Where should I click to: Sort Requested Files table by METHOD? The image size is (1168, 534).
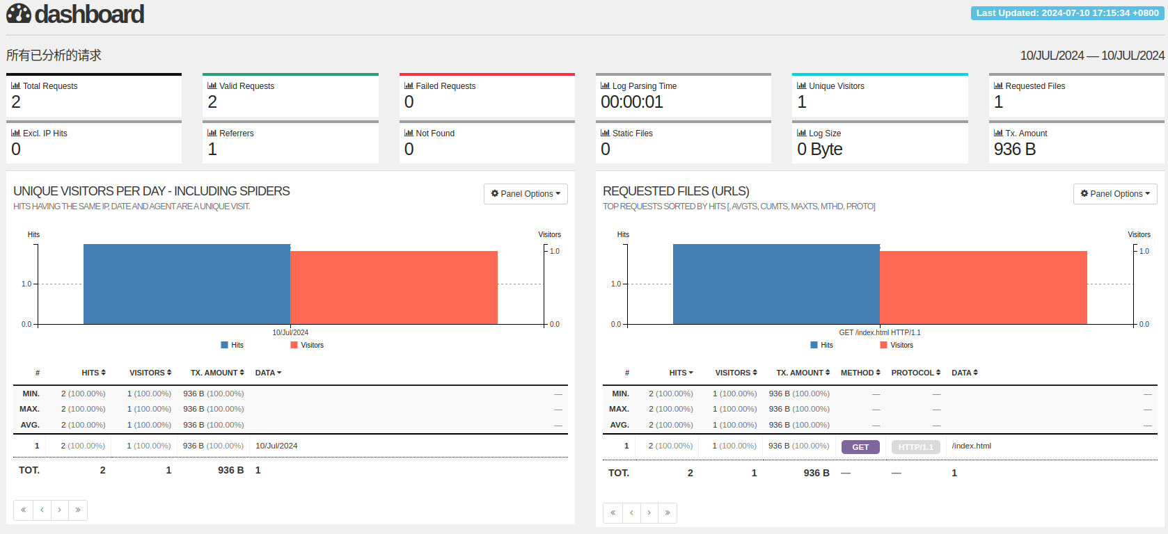click(x=860, y=373)
